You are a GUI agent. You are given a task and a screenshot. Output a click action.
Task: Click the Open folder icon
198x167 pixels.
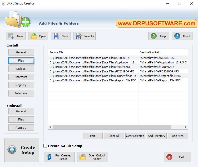pos(34,36)
